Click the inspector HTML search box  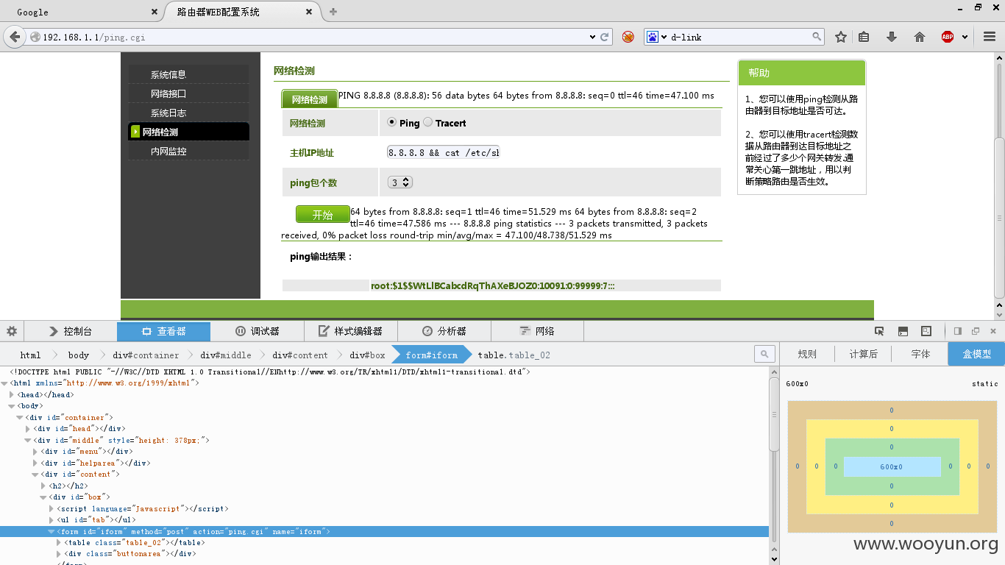pos(765,355)
